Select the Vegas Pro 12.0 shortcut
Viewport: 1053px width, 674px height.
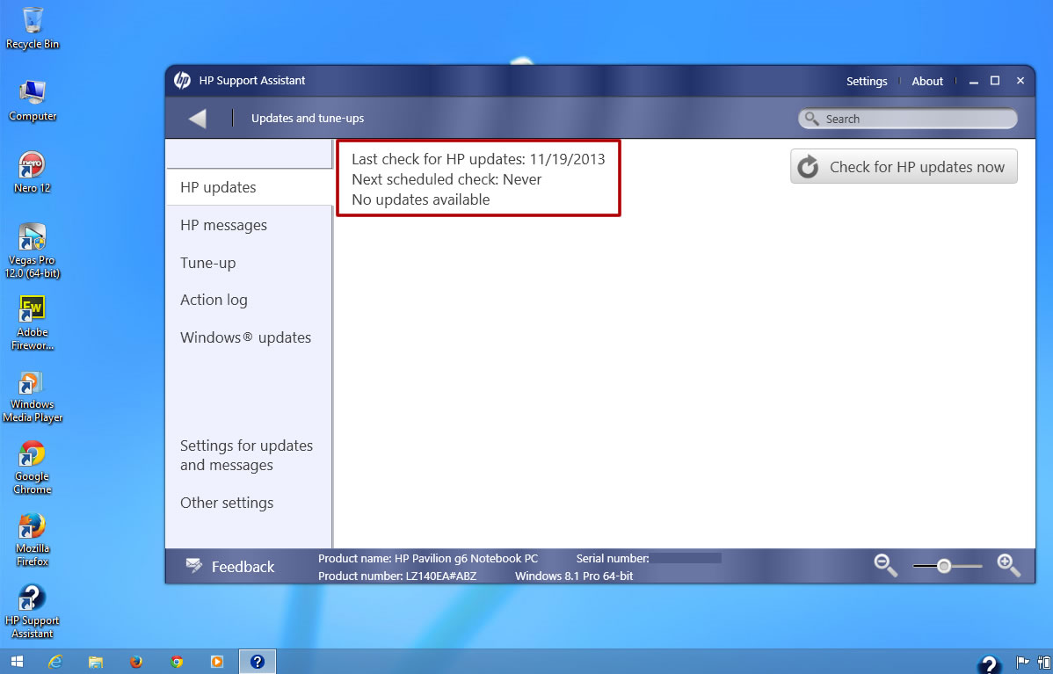pos(33,250)
